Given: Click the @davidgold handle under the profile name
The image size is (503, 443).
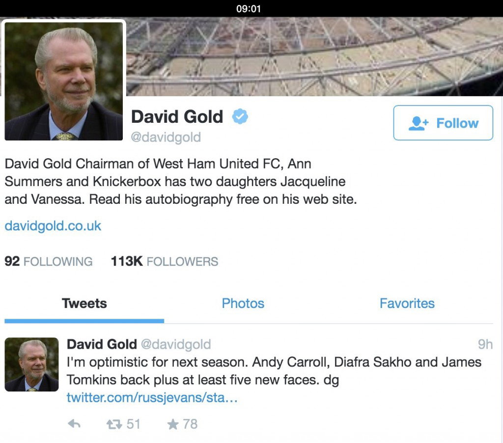Looking at the screenshot, I should point(166,138).
